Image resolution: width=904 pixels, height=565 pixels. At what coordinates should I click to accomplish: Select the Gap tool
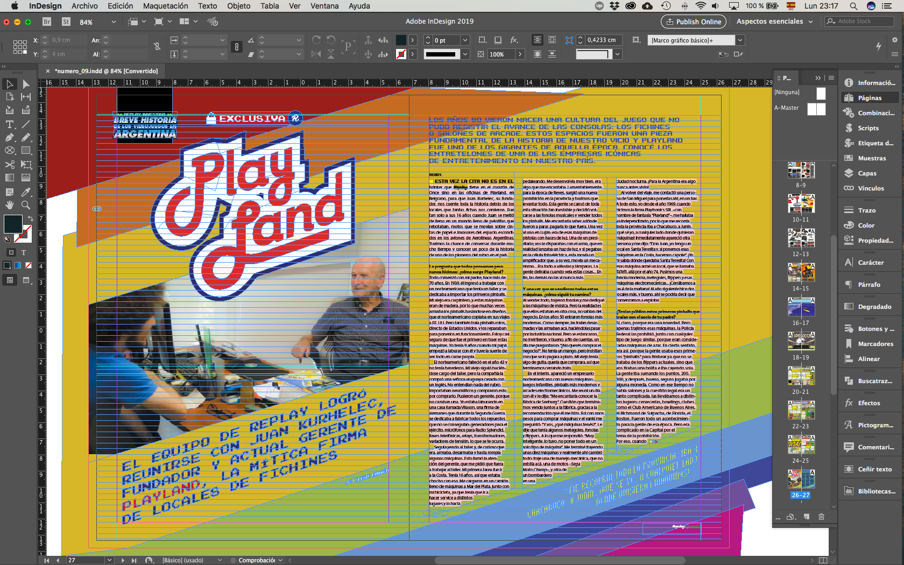[x=25, y=97]
